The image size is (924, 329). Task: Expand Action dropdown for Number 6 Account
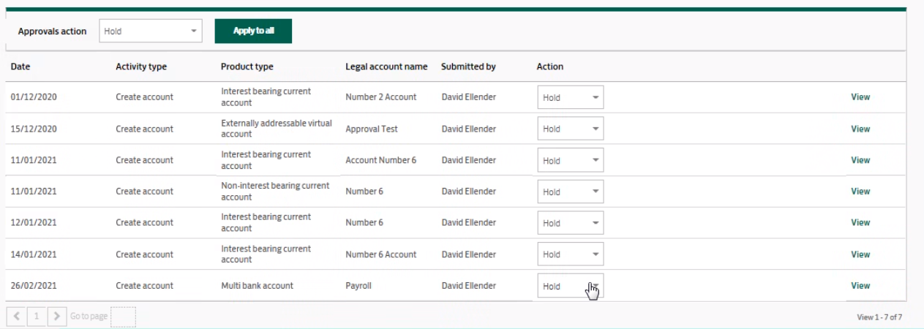pyautogui.click(x=571, y=254)
